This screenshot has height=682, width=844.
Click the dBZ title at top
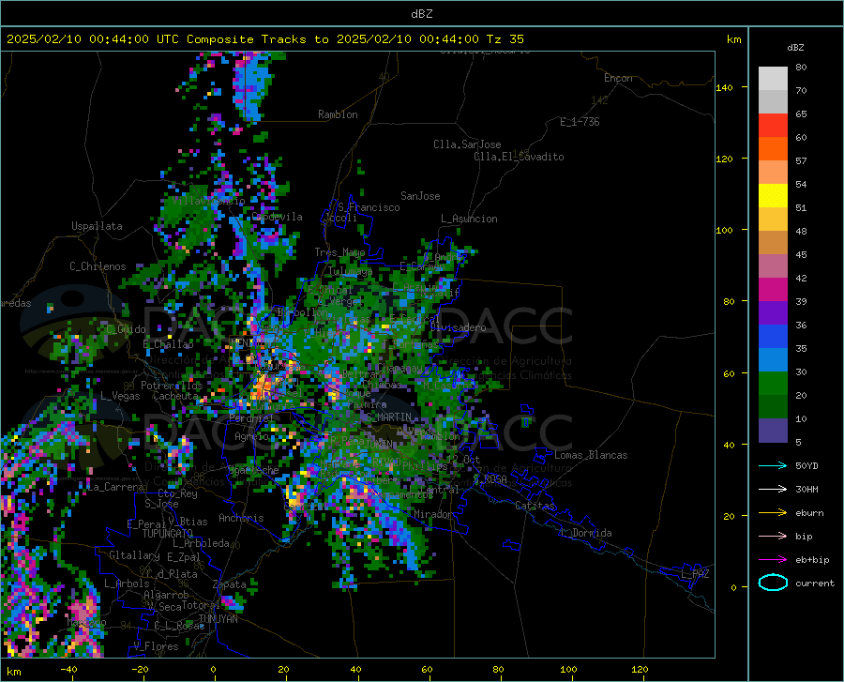click(421, 14)
